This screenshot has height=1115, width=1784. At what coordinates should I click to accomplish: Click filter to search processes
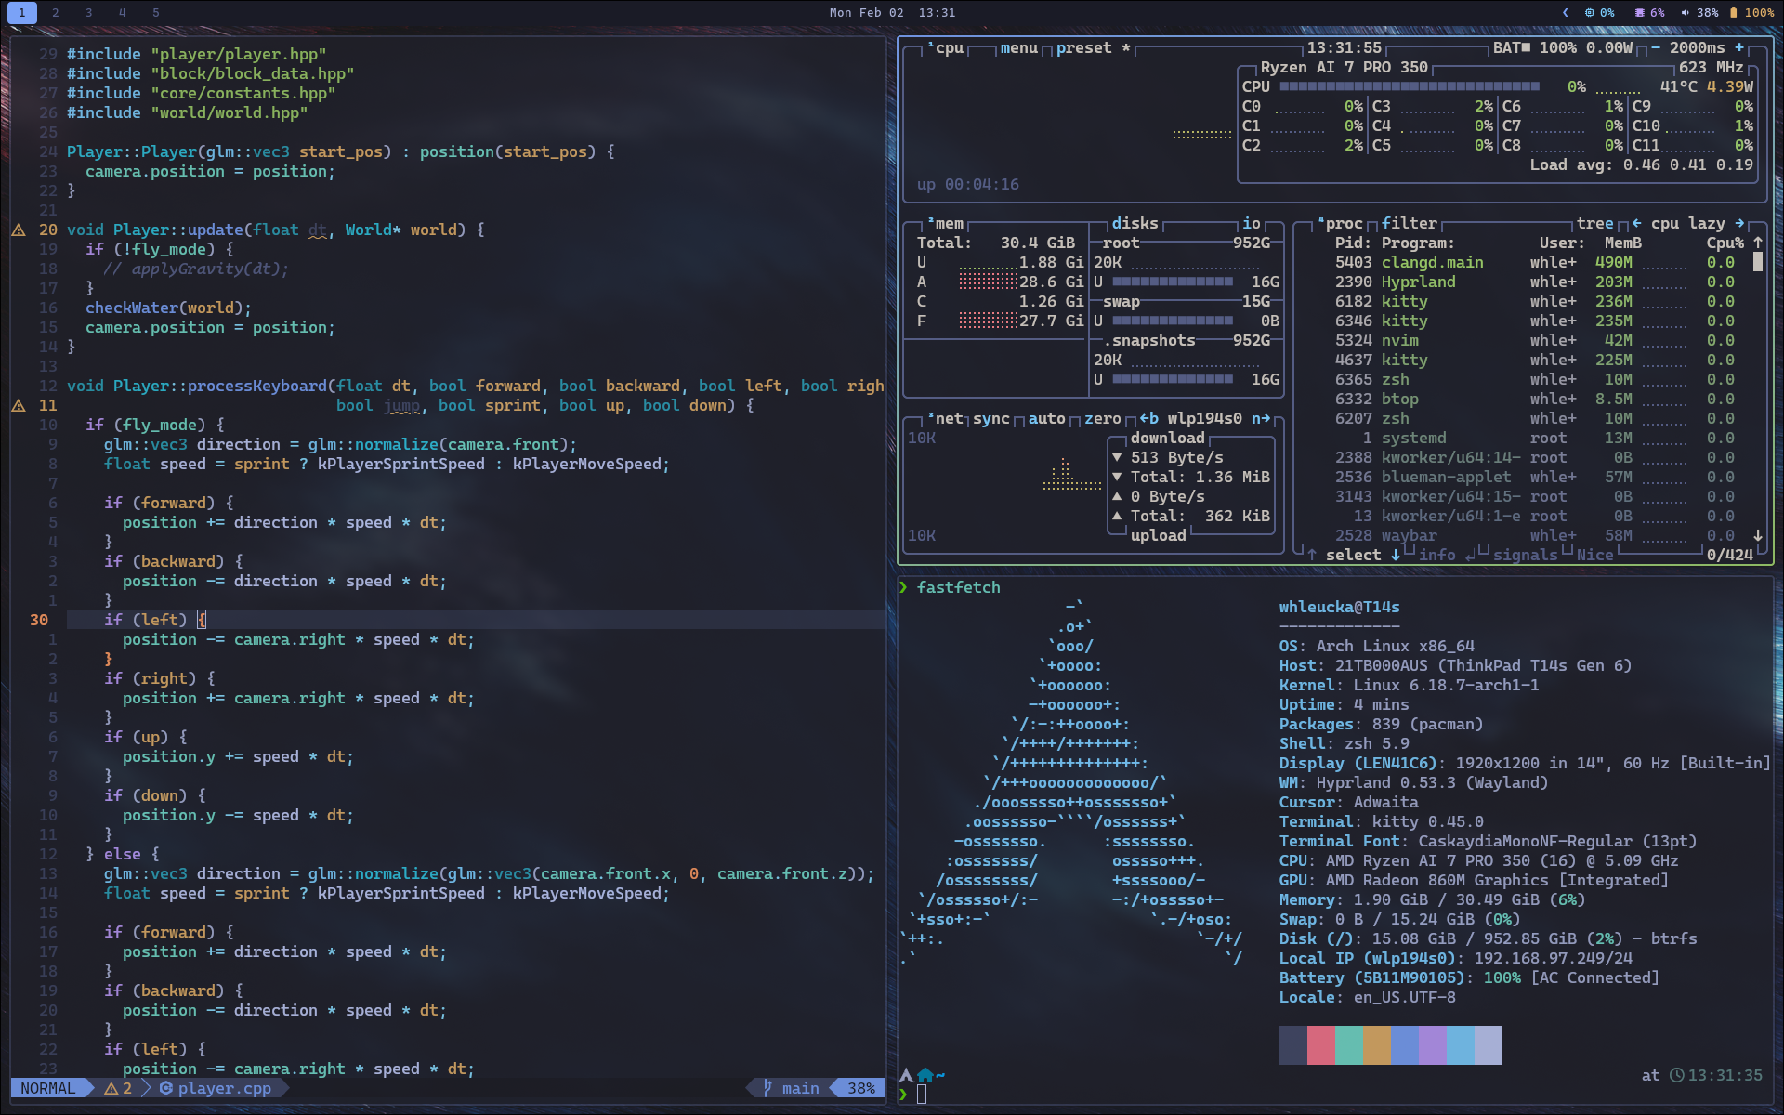click(x=1410, y=223)
